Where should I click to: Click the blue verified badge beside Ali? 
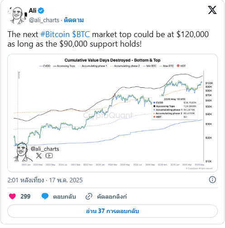pyautogui.click(x=41, y=10)
